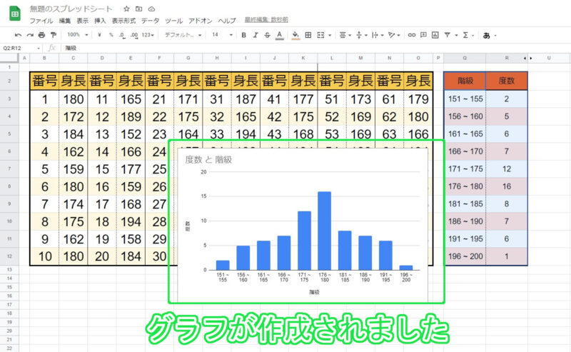Viewport: 571px width, 352px height.
Task: Select the cell 176 ~ 180
Action: pyautogui.click(x=465, y=186)
